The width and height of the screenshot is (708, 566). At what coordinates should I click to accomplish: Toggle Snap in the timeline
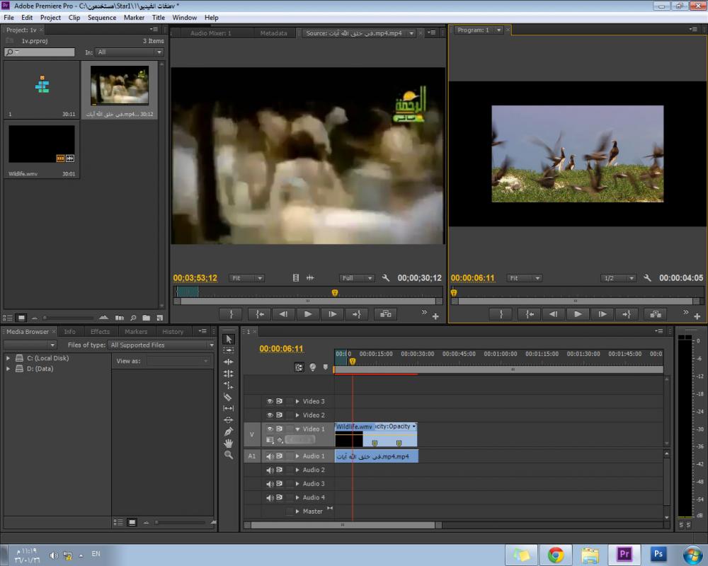pyautogui.click(x=299, y=367)
